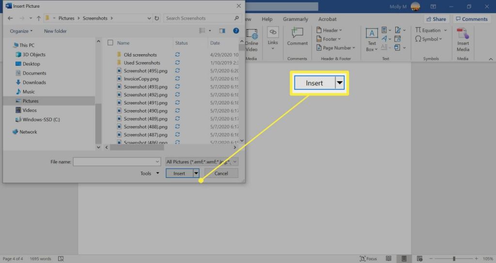Click the zoom out minus button
The image size is (496, 263).
tap(431, 259)
